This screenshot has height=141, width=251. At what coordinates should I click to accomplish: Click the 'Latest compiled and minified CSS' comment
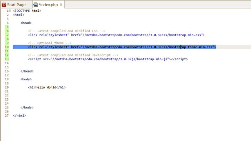[x=66, y=31]
